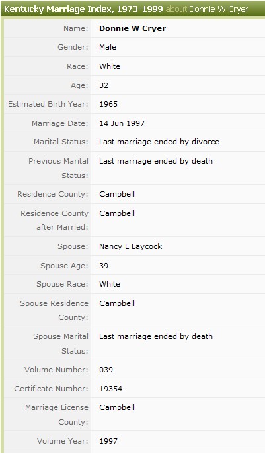265x453 pixels.
Task: Click the Spouse Race value White
Action: point(110,284)
